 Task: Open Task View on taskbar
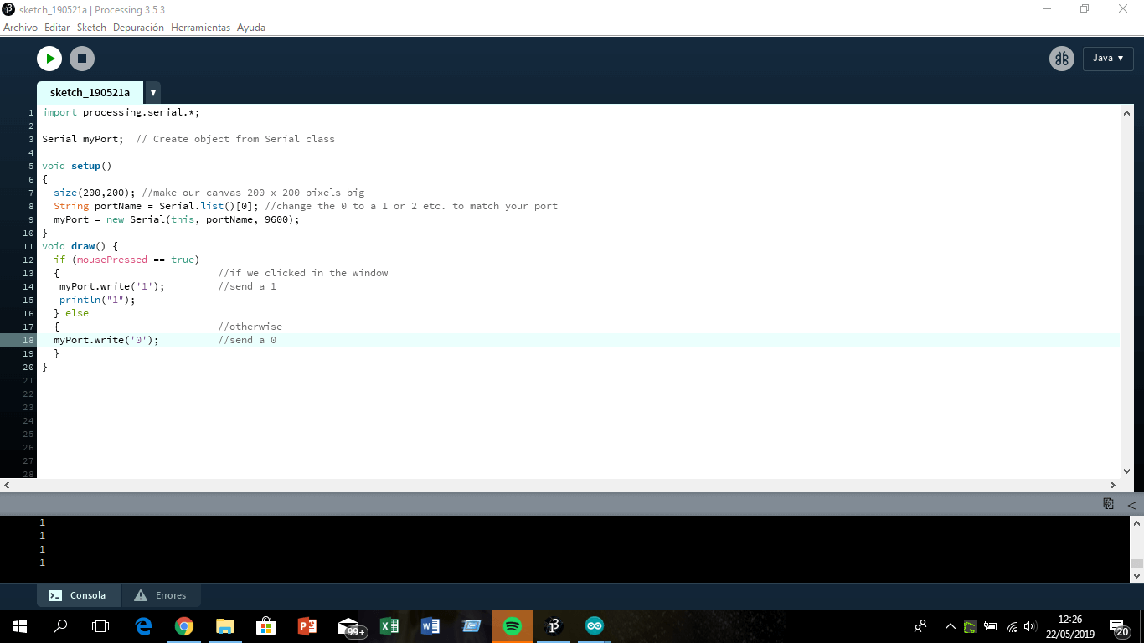pos(100,626)
